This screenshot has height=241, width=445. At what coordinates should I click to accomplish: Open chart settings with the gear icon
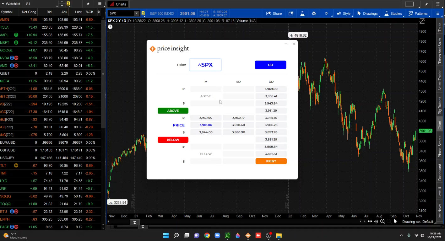point(313,13)
